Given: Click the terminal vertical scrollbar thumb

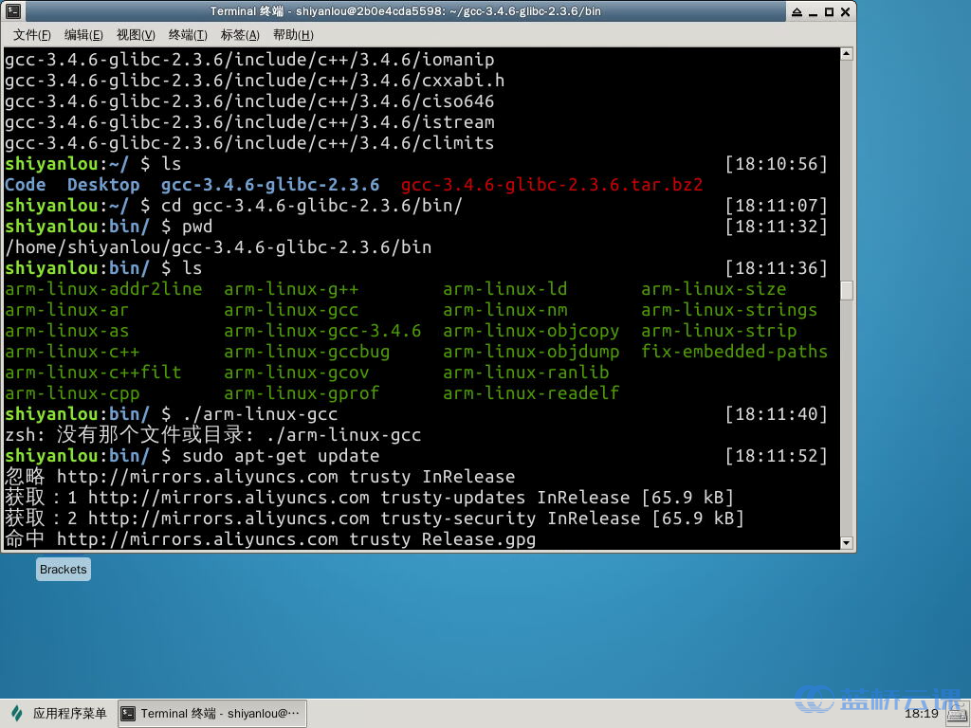Looking at the screenshot, I should 847,290.
